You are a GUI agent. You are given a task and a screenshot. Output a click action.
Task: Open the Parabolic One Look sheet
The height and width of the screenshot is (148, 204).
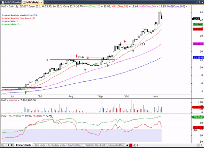(x=95, y=145)
